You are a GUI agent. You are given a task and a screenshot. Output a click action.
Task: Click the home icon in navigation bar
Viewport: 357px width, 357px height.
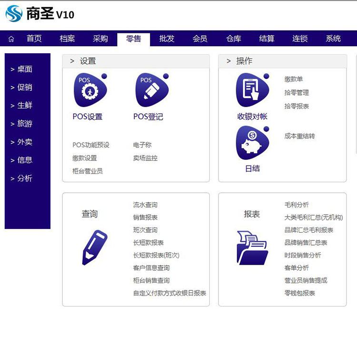(x=11, y=39)
